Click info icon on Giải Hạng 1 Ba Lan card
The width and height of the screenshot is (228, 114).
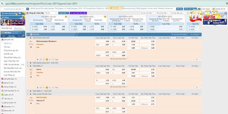click(66, 17)
